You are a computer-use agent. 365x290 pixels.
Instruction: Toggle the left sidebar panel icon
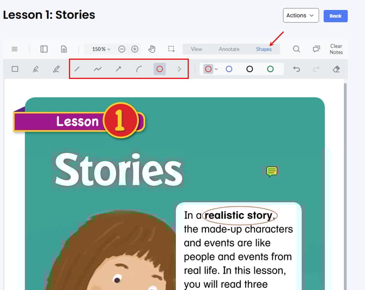pos(44,49)
